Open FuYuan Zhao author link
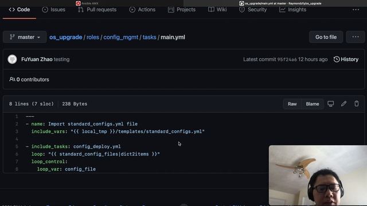 click(x=37, y=60)
